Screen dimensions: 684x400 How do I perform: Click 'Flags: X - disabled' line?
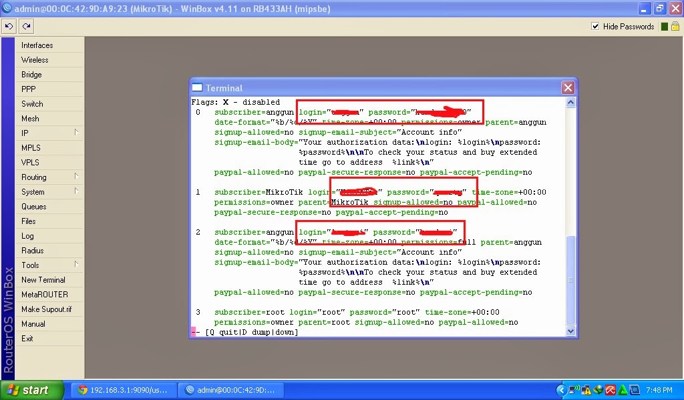pyautogui.click(x=236, y=102)
